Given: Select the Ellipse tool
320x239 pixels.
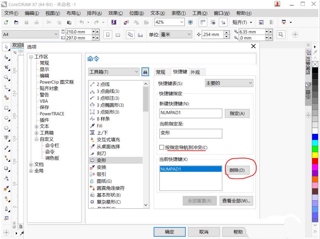Looking at the screenshot, I should (7, 118).
